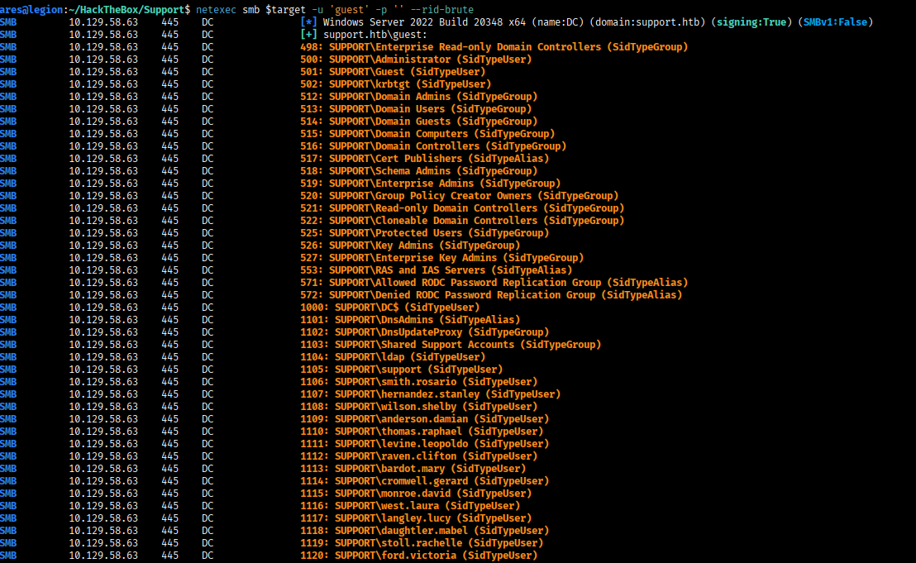Click the '512: SUPPORT\Domain Admins' entry

[x=419, y=97]
